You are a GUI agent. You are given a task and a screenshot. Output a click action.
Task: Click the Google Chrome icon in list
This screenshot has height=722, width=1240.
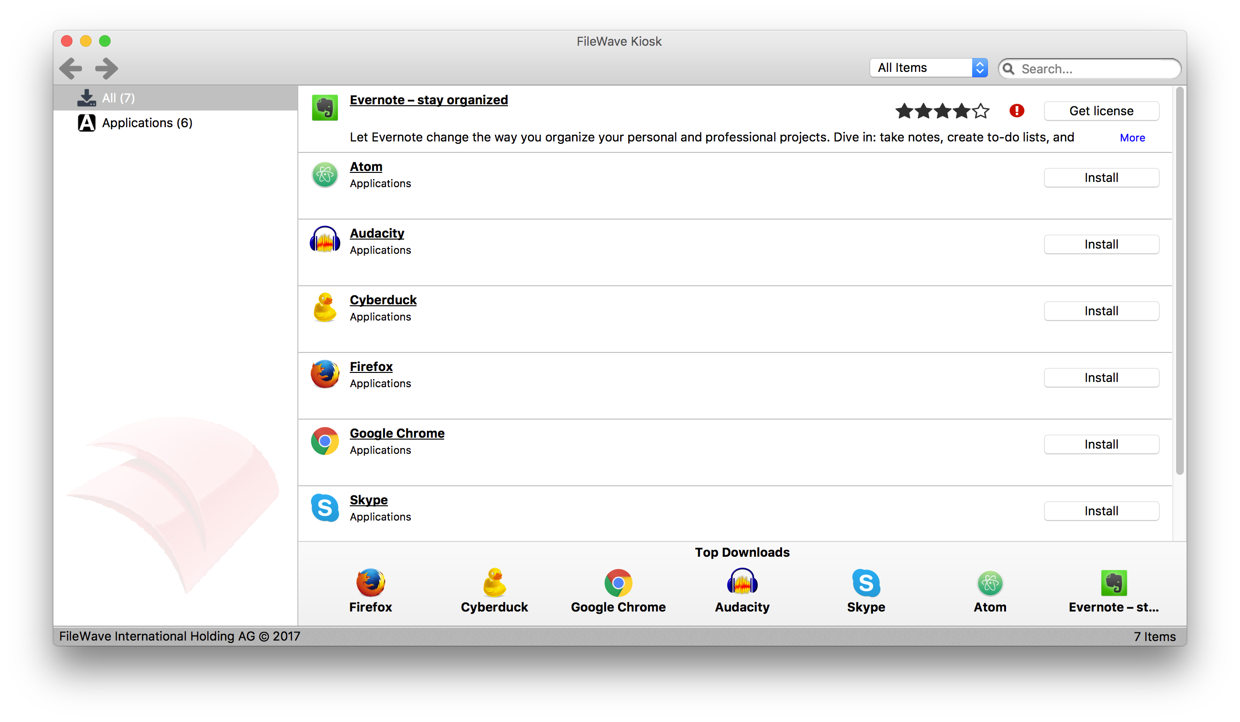pos(325,441)
